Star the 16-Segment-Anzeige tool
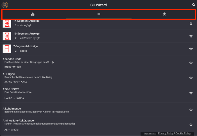The image size is (197, 136). (x=191, y=36)
